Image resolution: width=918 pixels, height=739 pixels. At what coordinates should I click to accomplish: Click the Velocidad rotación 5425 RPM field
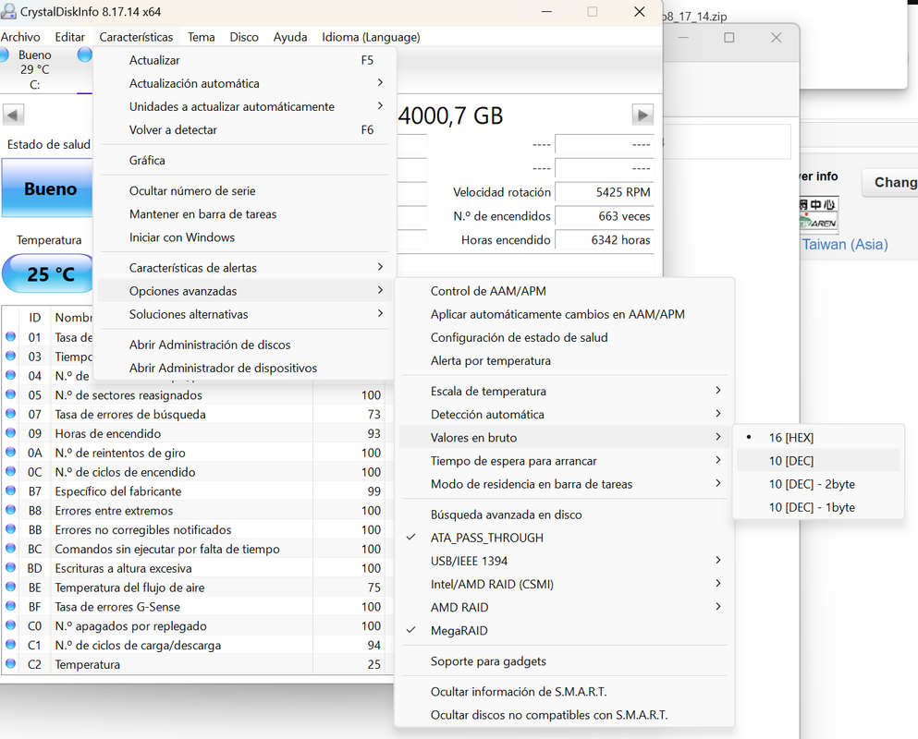(605, 192)
